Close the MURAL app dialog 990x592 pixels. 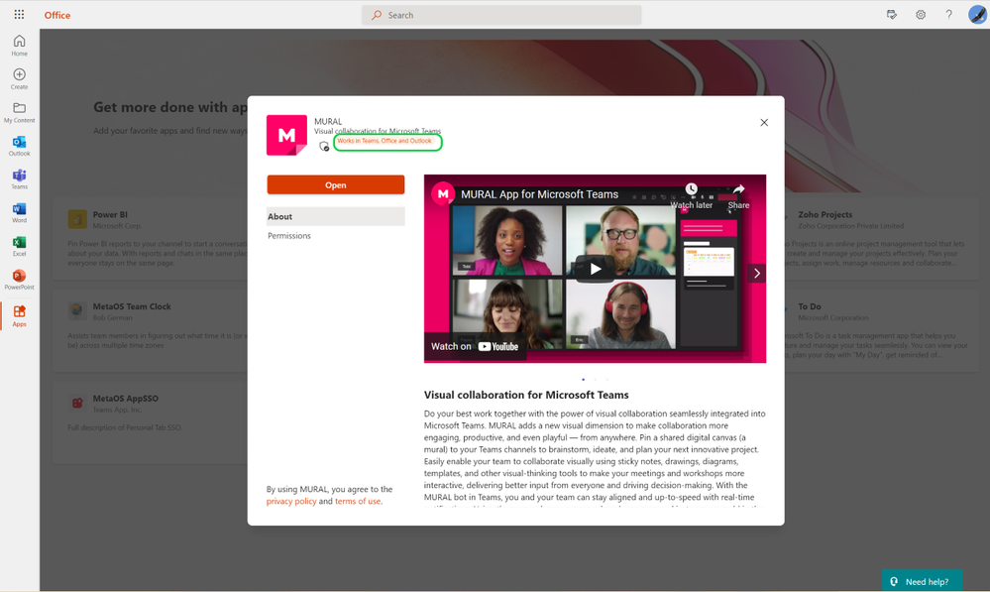click(764, 123)
